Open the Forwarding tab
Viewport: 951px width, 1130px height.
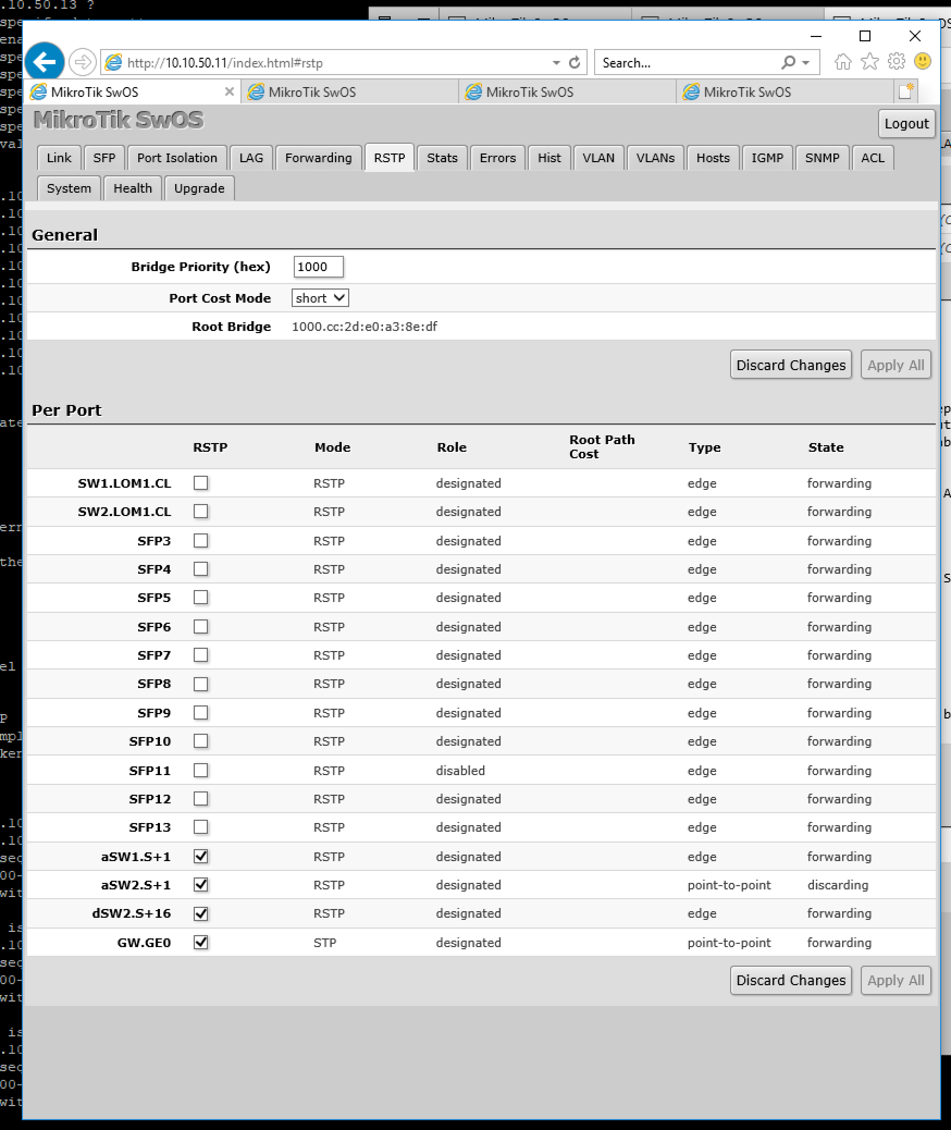pos(318,158)
